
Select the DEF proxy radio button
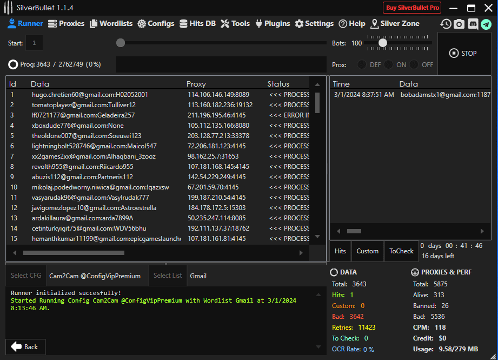(362, 64)
